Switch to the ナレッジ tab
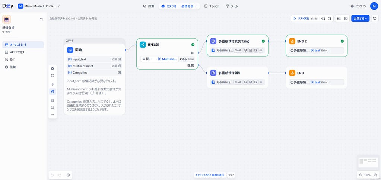This screenshot has height=180, width=381. 212,6
